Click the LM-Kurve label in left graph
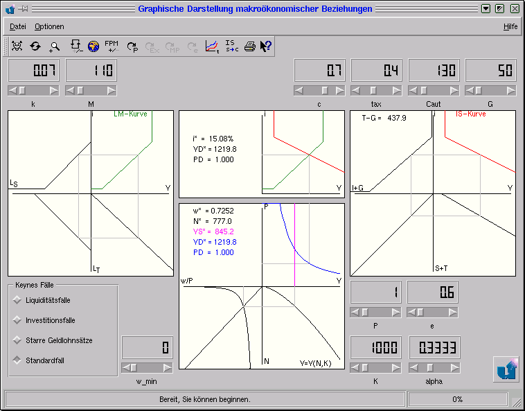 point(131,114)
